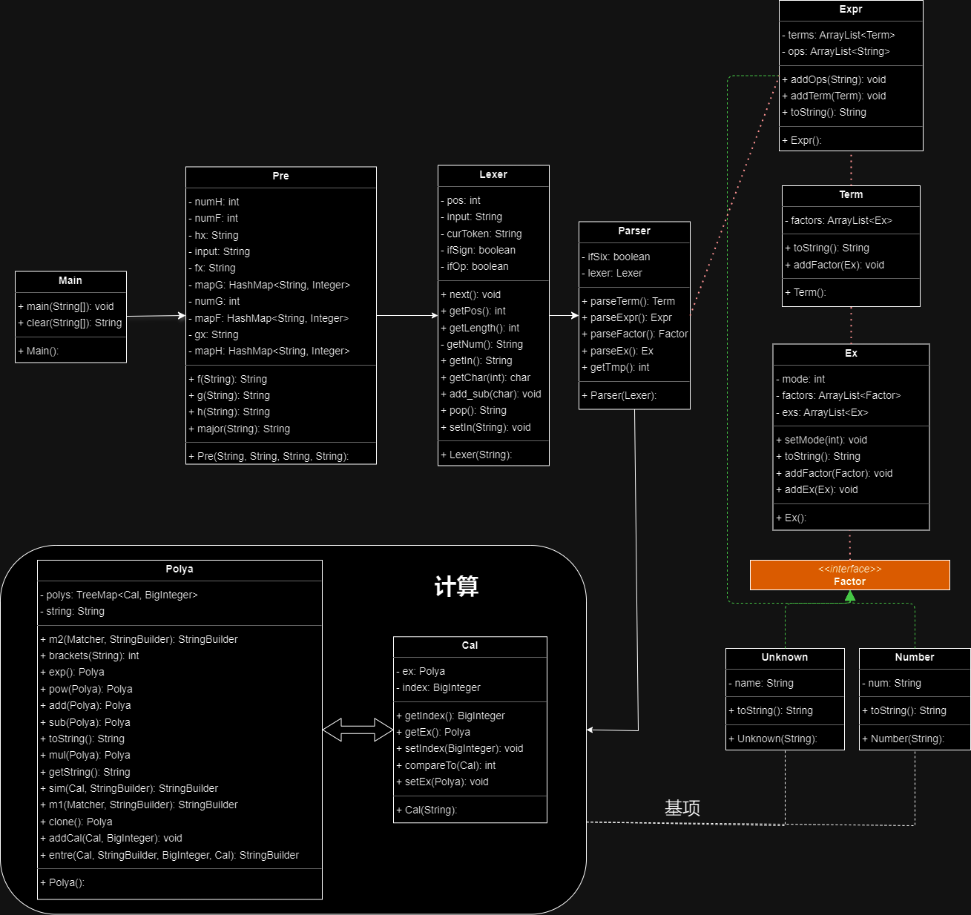Click the curToken: String field in Lexer
This screenshot has height=915, width=971.
point(481,234)
